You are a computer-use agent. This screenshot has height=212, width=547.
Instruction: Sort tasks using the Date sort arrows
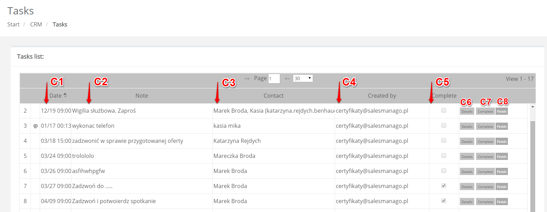[x=65, y=96]
